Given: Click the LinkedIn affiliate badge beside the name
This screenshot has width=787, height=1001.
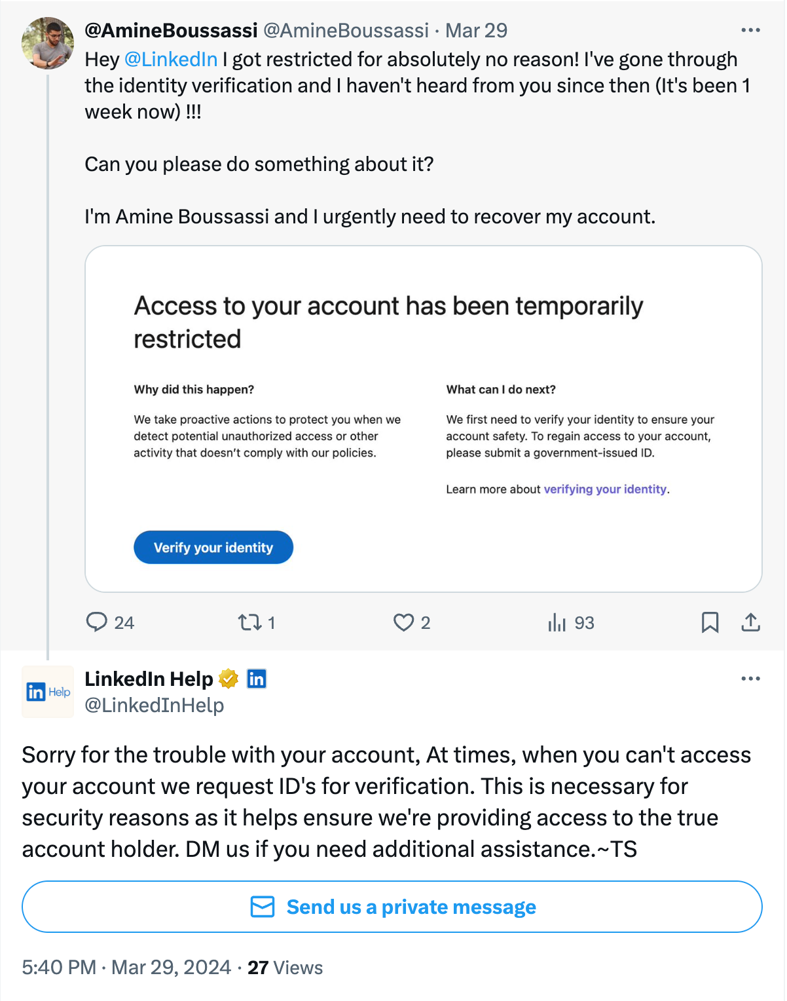Looking at the screenshot, I should point(257,679).
